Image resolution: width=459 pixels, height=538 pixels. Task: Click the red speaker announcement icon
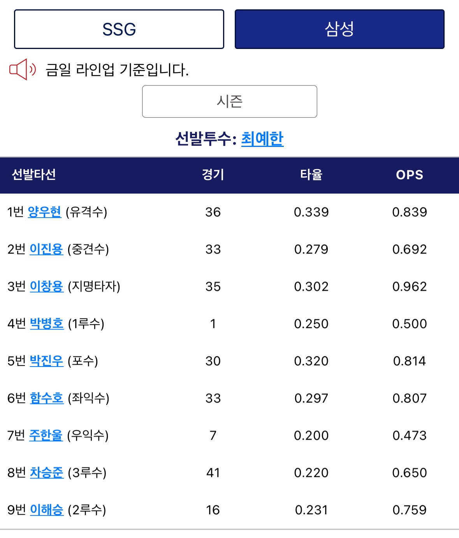pos(23,70)
